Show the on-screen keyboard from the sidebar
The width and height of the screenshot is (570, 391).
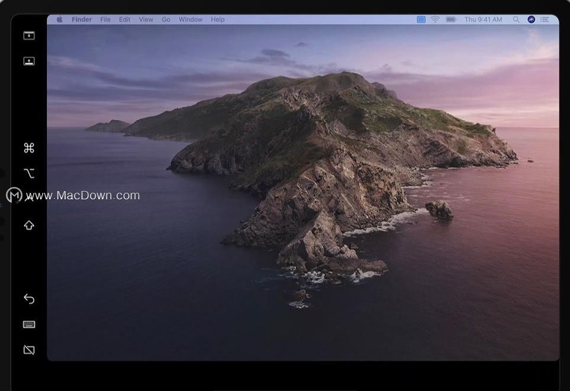pos(29,324)
